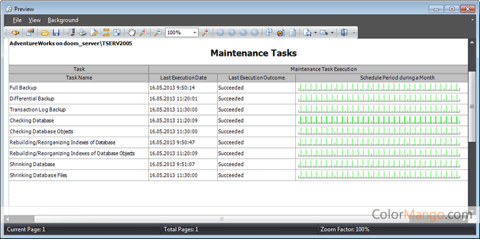The height and width of the screenshot is (239, 480).
Task: Expand the Send via E-mail dropdown arrow
Action: 332,32
